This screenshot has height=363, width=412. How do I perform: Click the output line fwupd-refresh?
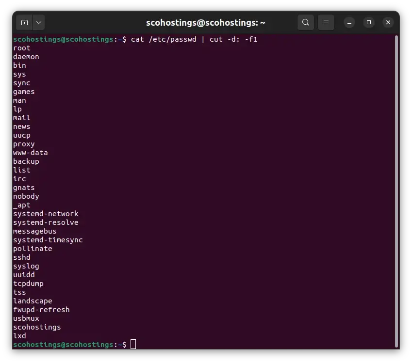(x=41, y=310)
